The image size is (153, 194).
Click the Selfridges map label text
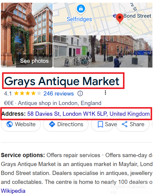(79, 19)
